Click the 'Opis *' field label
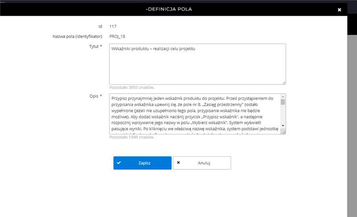The height and width of the screenshot is (217, 357). click(x=95, y=96)
